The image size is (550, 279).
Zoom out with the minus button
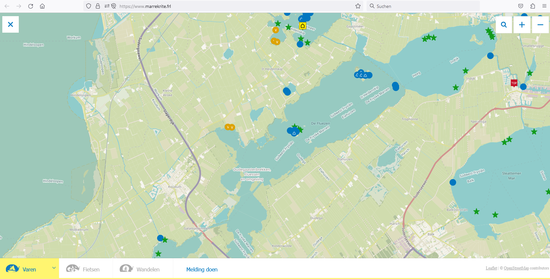click(x=540, y=25)
